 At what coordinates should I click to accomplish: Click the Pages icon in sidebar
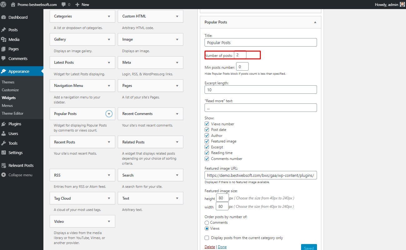tap(4, 49)
